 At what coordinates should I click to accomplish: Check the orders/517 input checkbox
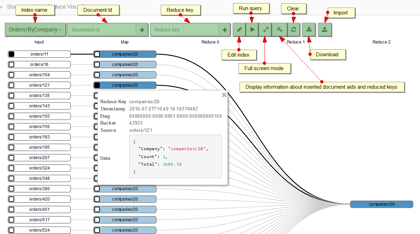tap(11, 220)
